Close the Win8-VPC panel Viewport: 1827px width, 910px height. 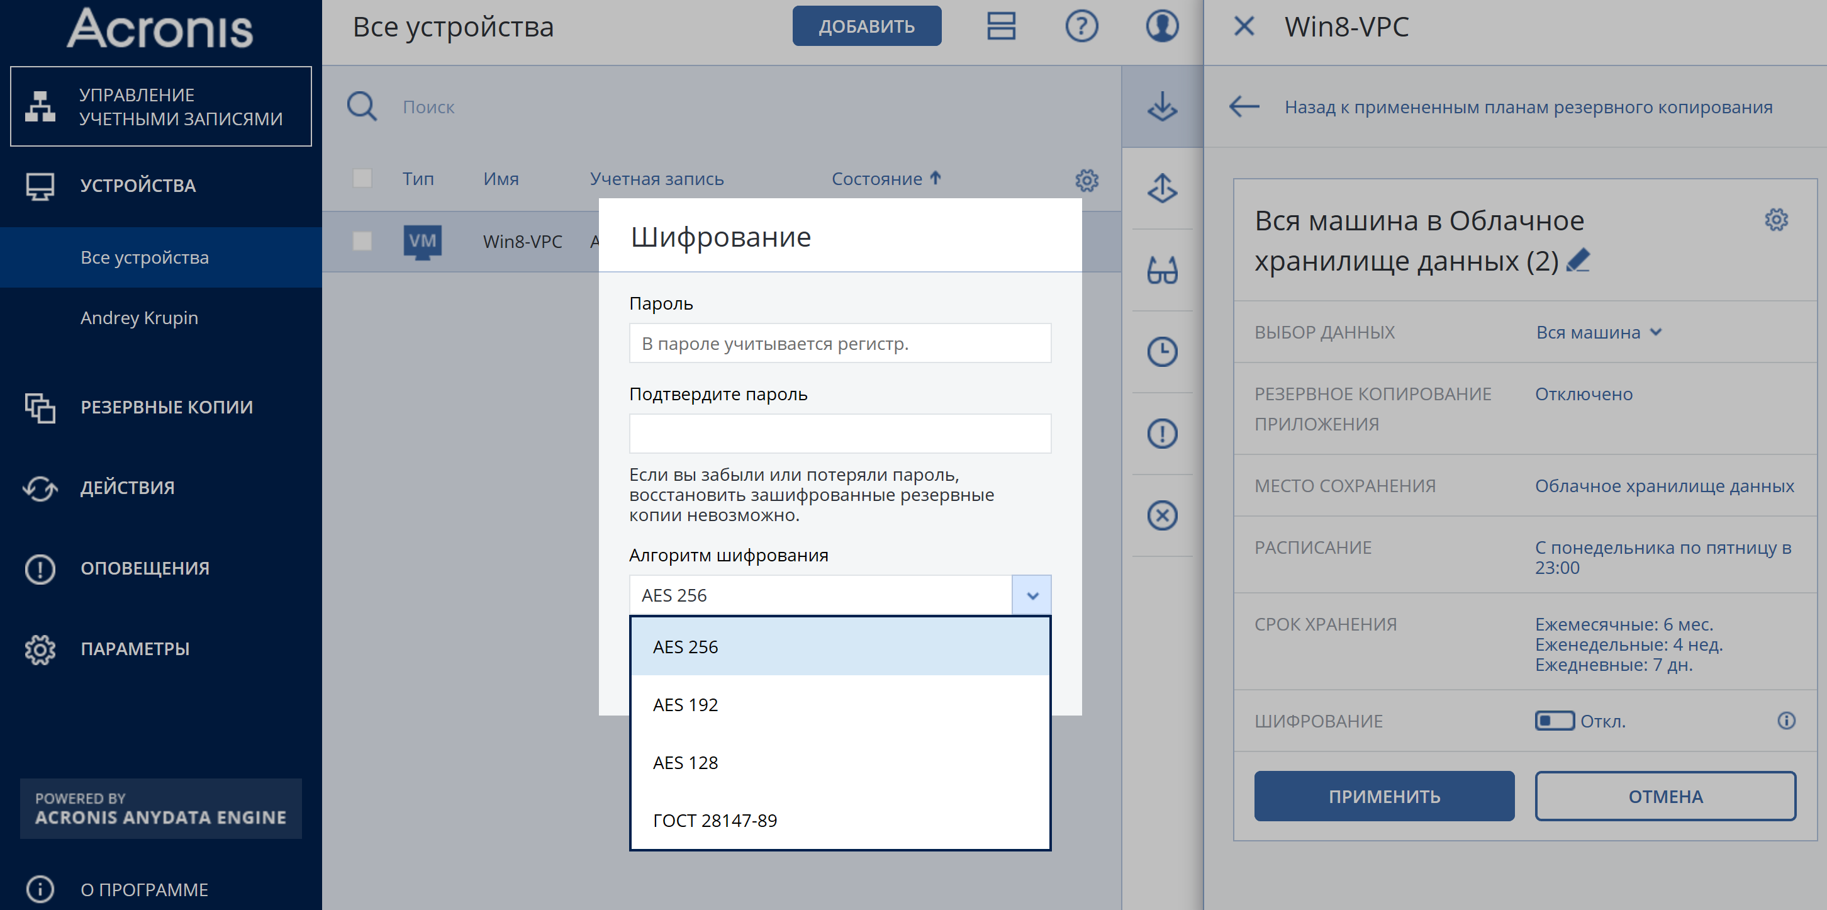click(x=1244, y=27)
